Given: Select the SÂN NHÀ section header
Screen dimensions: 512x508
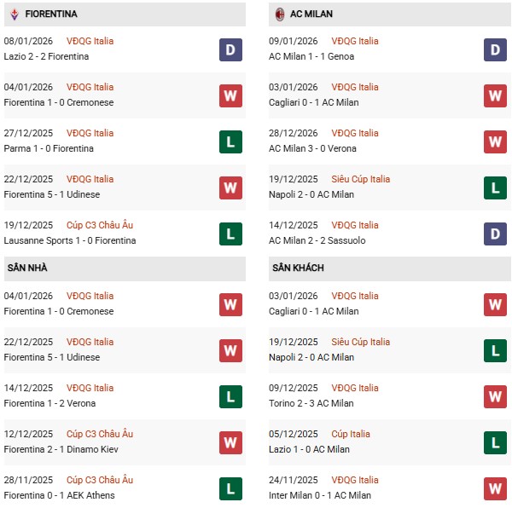Looking at the screenshot, I should click(x=27, y=268).
